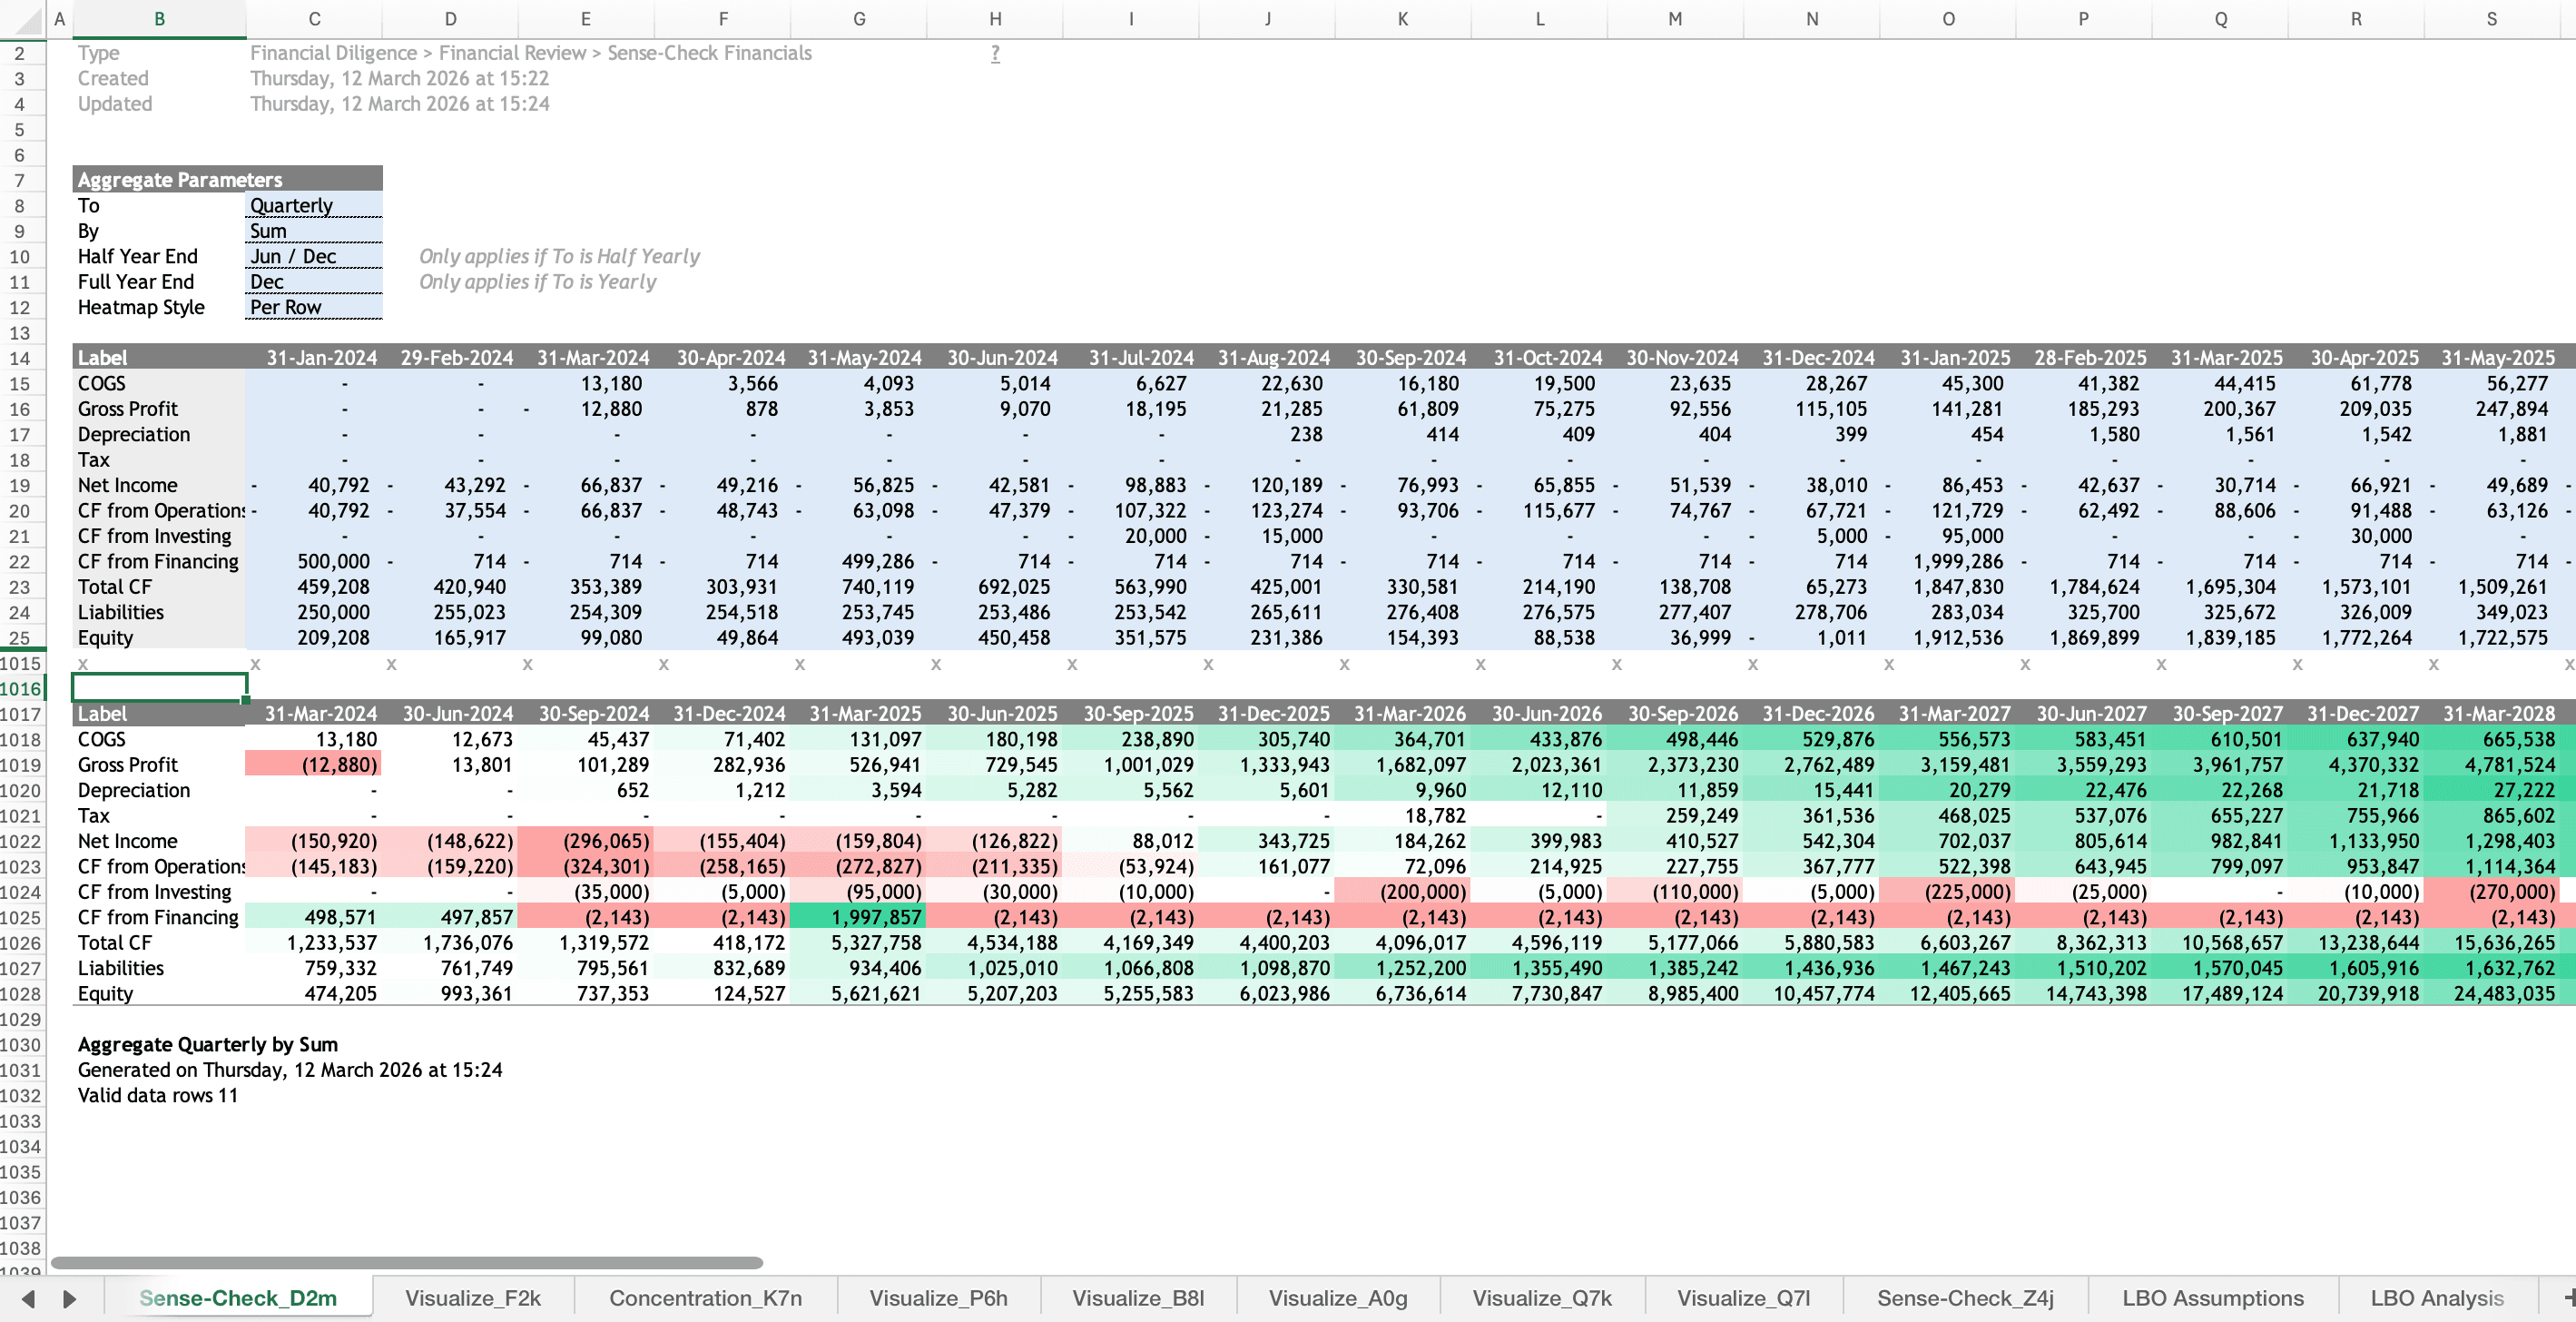Open the LBO Assumptions sheet tab
This screenshot has width=2576, height=1322.
point(2212,1297)
